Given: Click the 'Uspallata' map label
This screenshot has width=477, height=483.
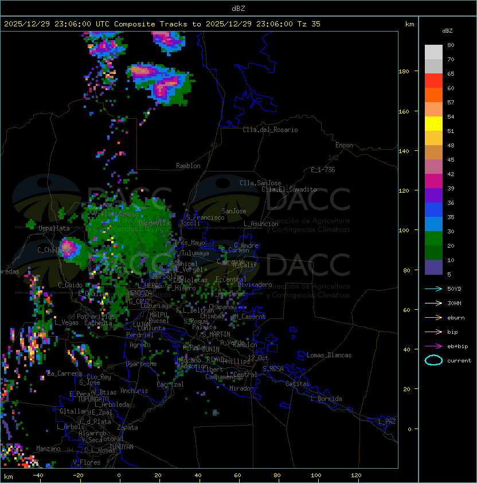Looking at the screenshot, I should coord(54,228).
